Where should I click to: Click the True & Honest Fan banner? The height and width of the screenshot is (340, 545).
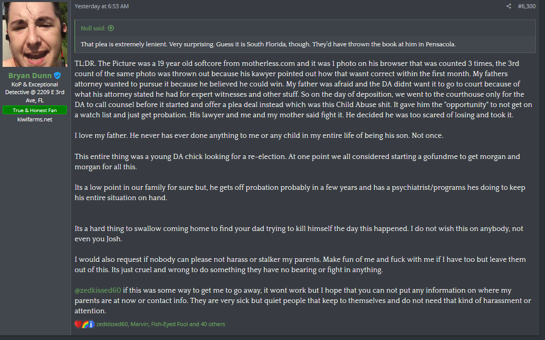[x=35, y=110]
